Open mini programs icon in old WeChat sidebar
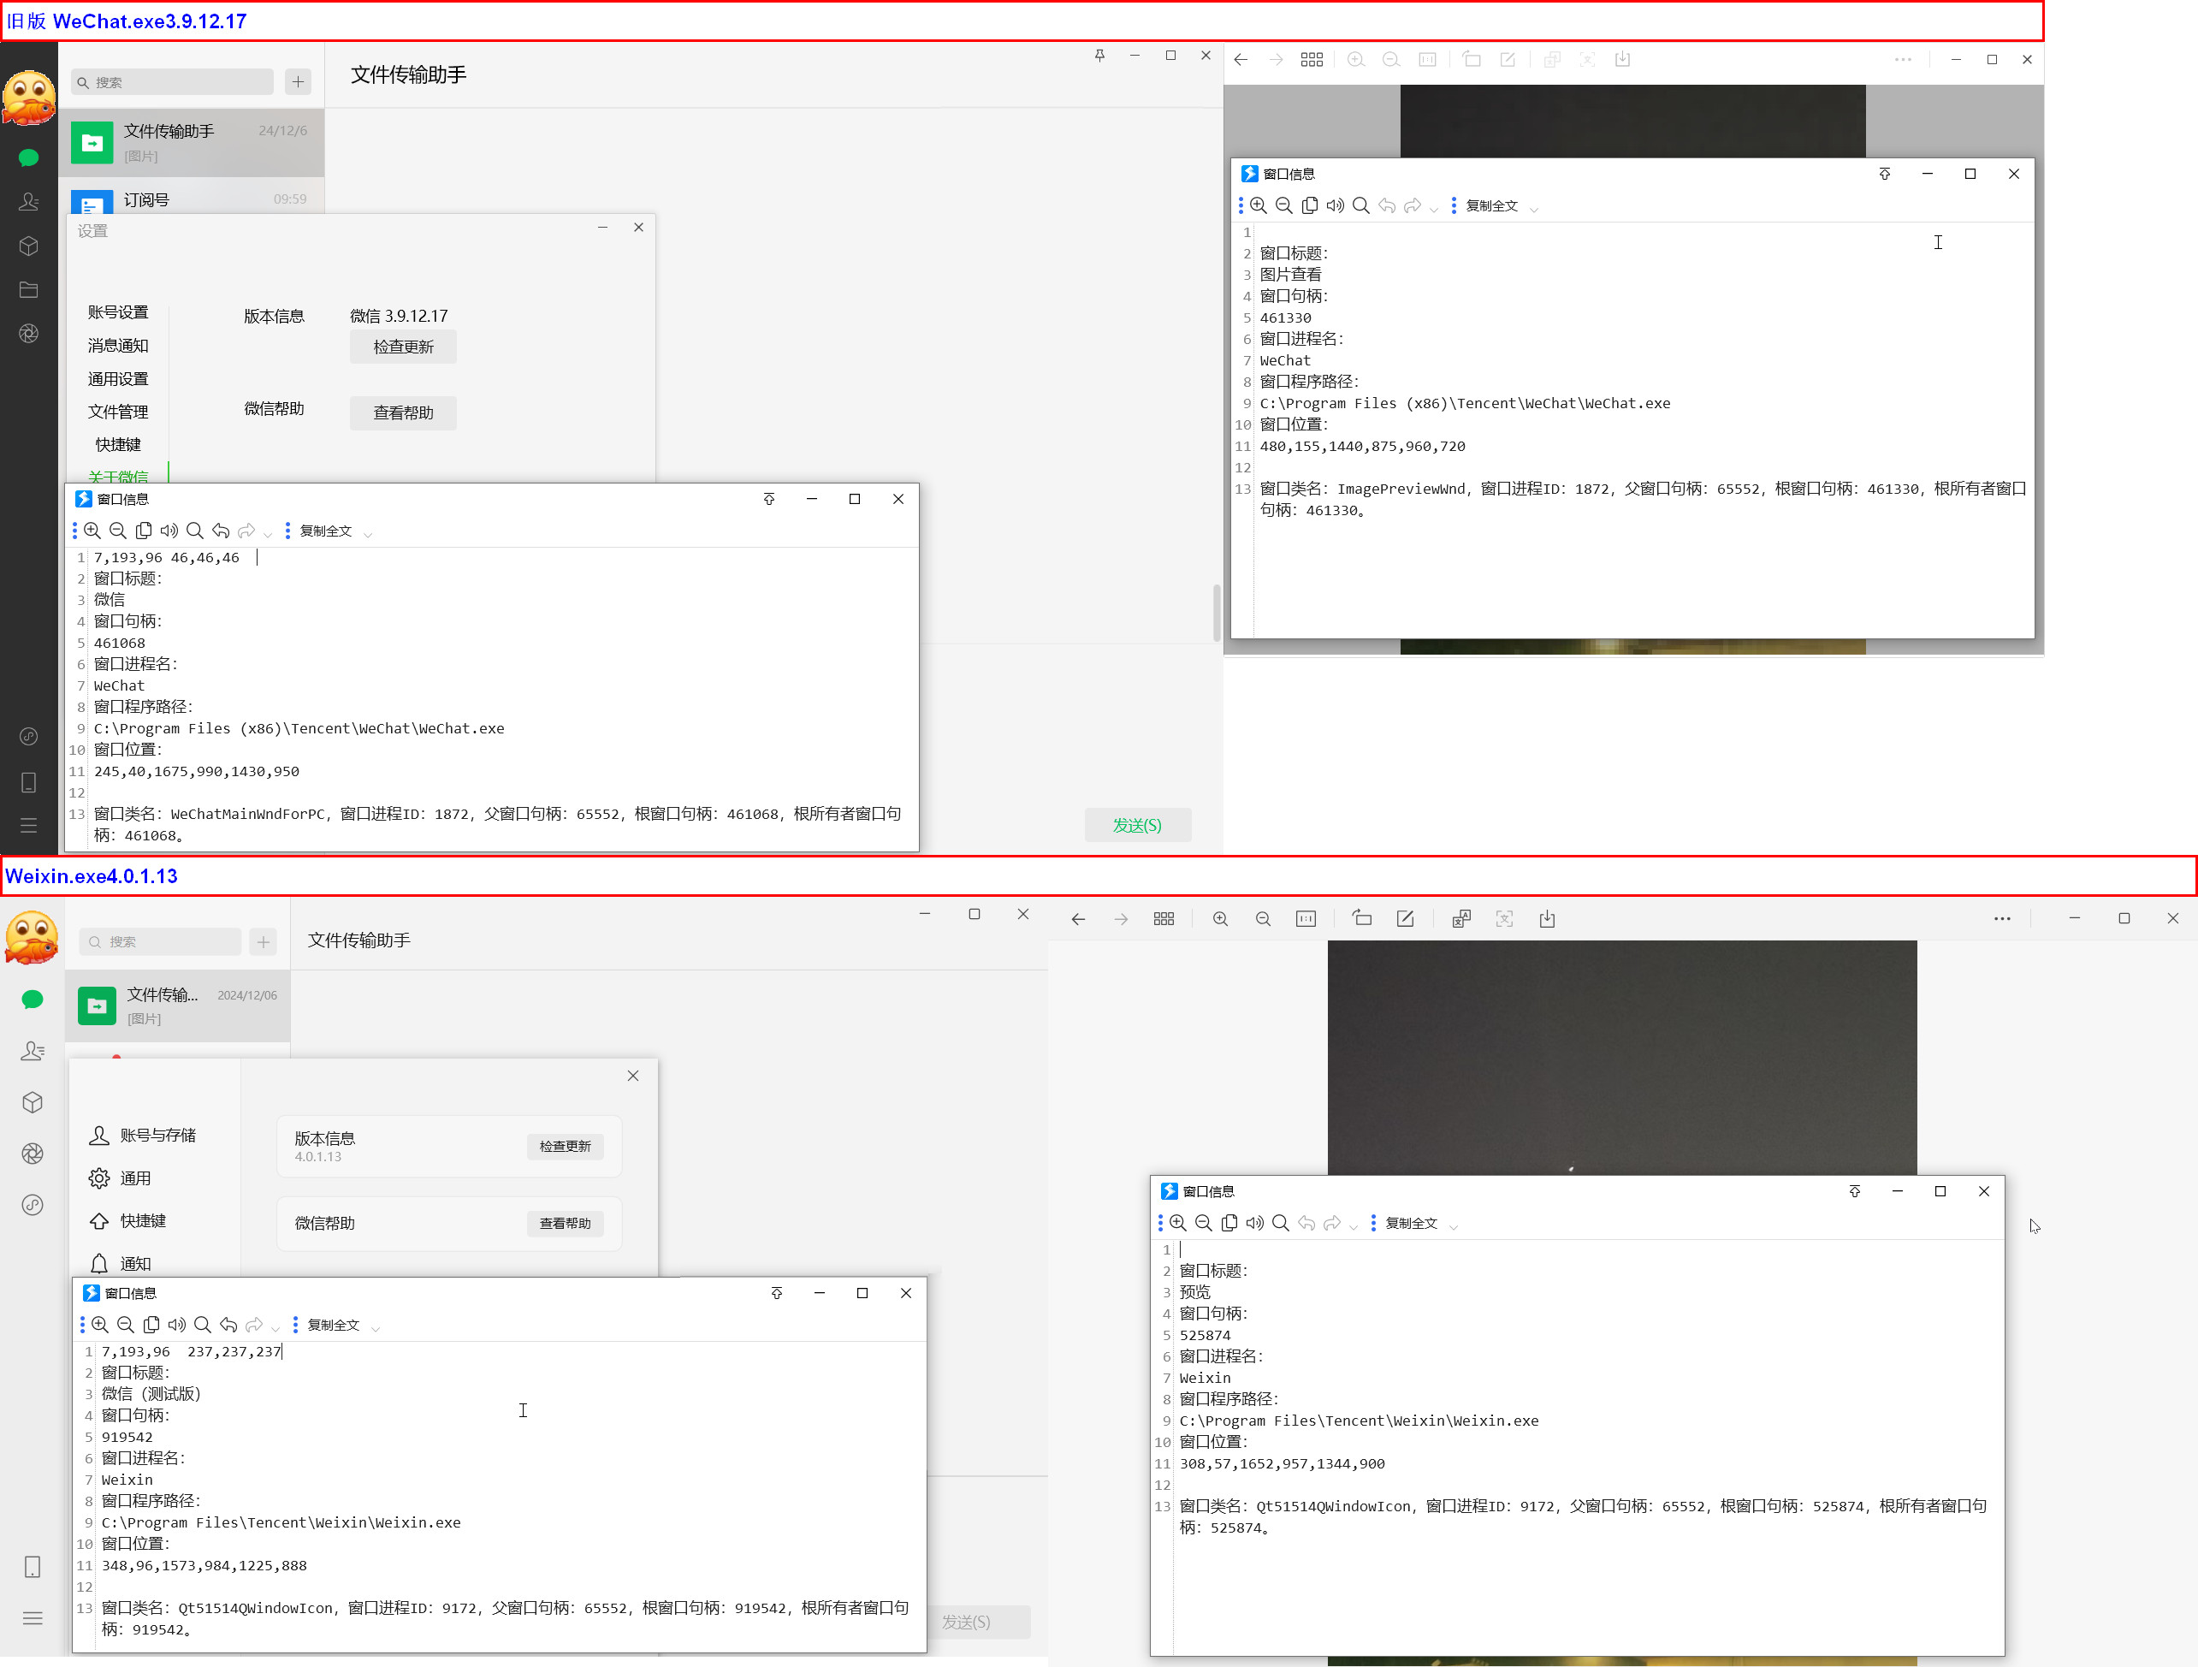This screenshot has width=2198, height=1667. (29, 737)
